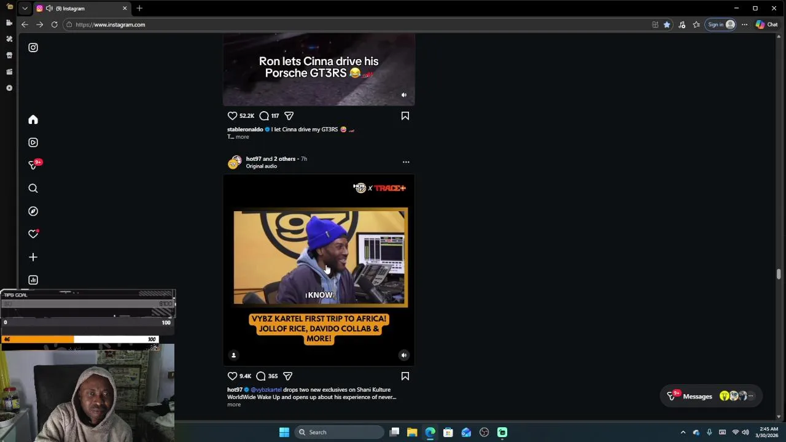Open the stableronaldo username link

click(x=245, y=130)
